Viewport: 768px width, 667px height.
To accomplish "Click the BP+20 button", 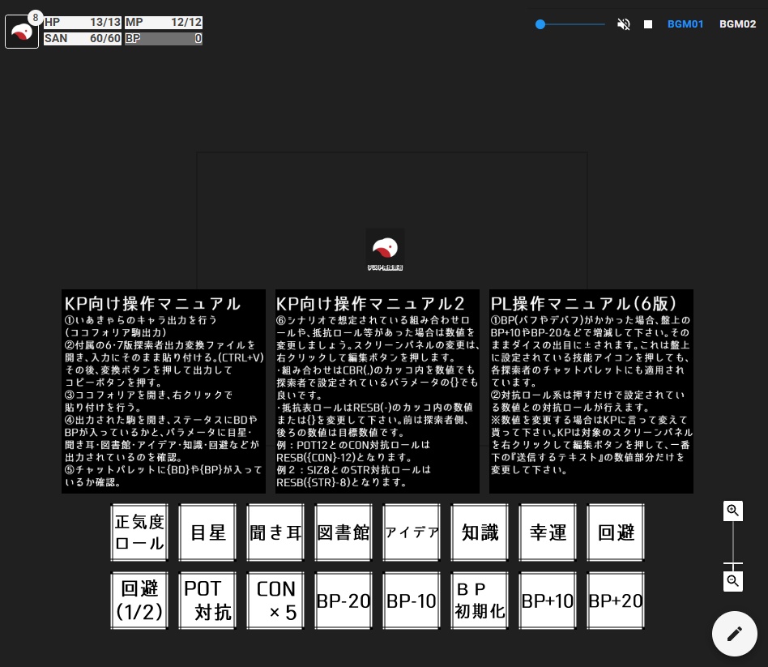I will 617,601.
